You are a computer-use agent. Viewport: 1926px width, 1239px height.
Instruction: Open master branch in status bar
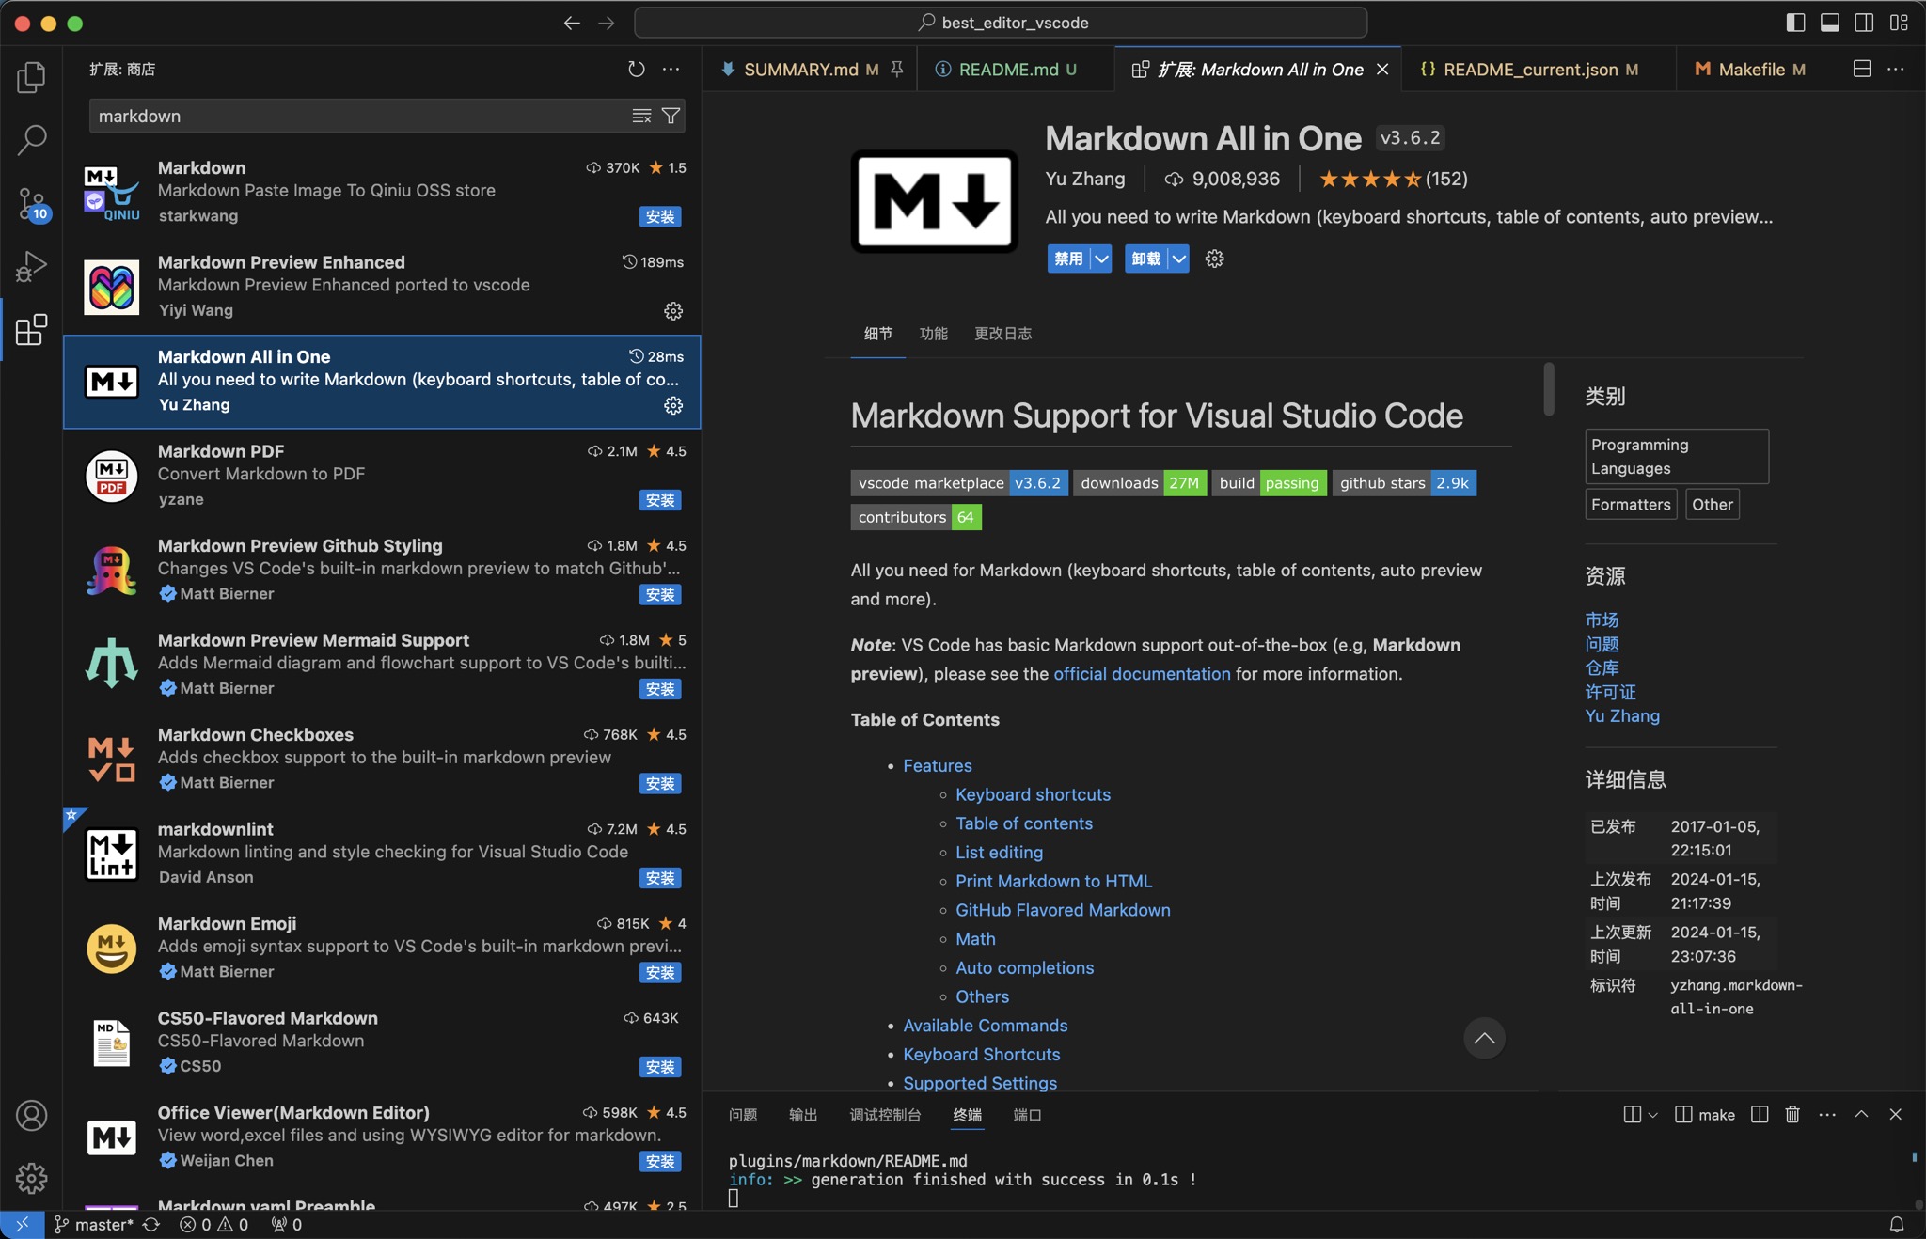(94, 1224)
